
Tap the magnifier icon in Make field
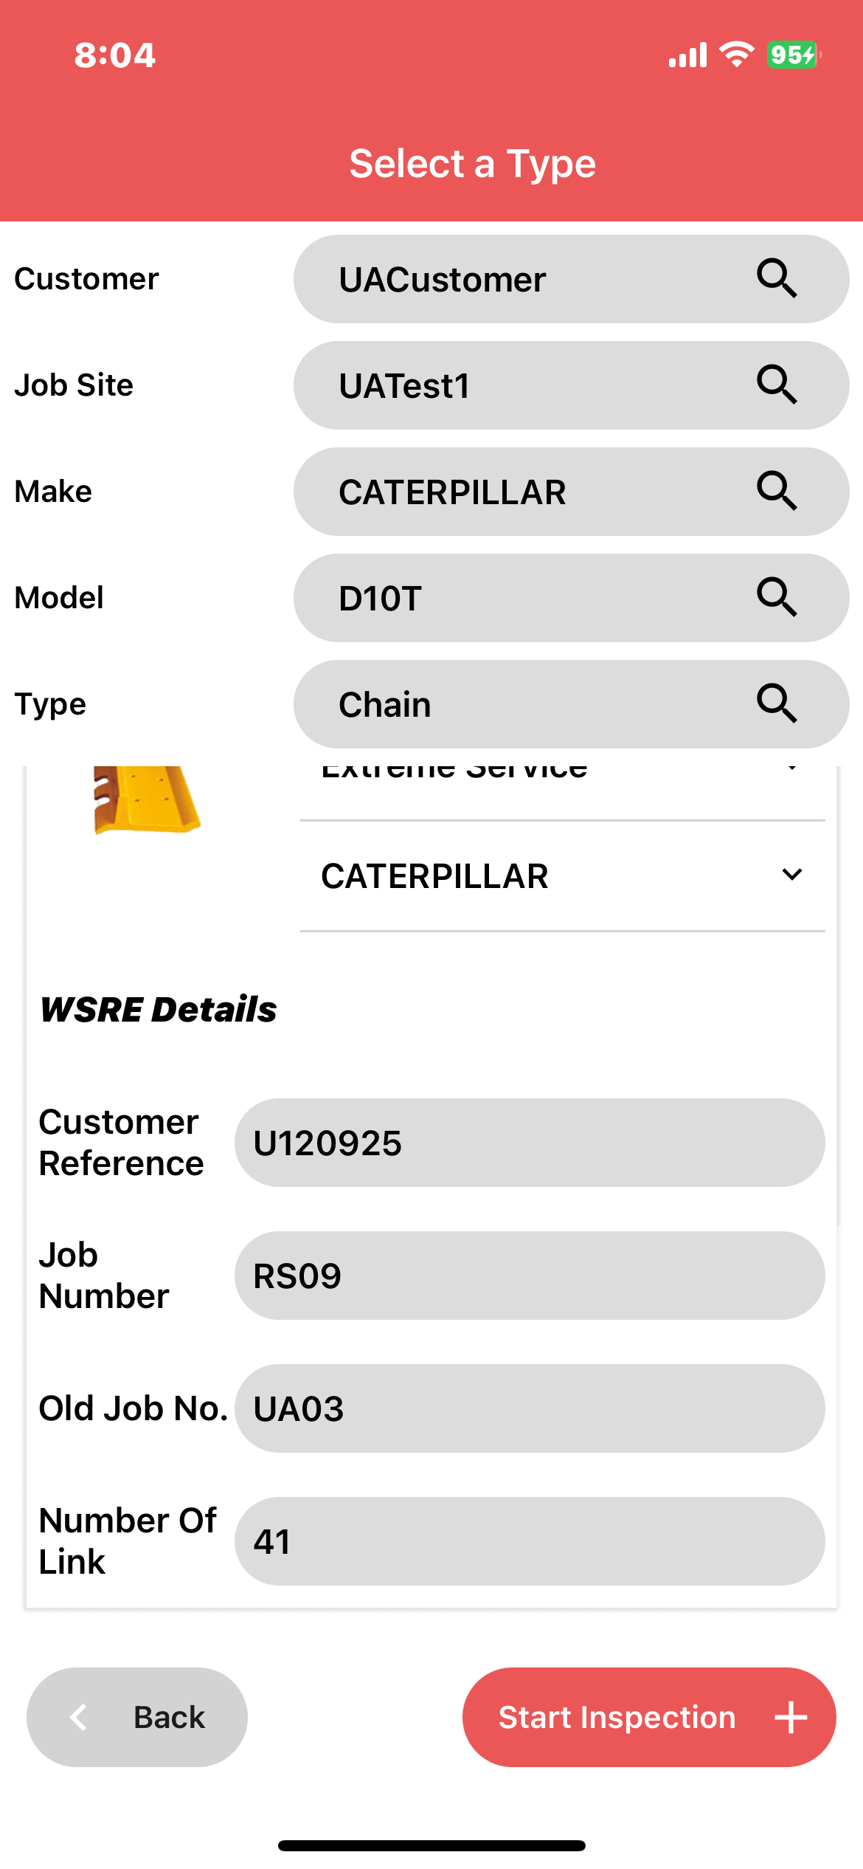(x=777, y=491)
